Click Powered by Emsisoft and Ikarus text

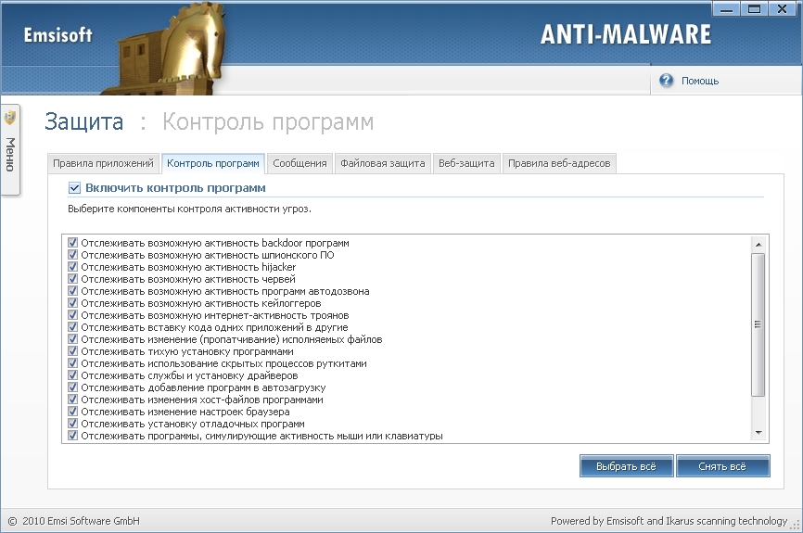point(669,521)
